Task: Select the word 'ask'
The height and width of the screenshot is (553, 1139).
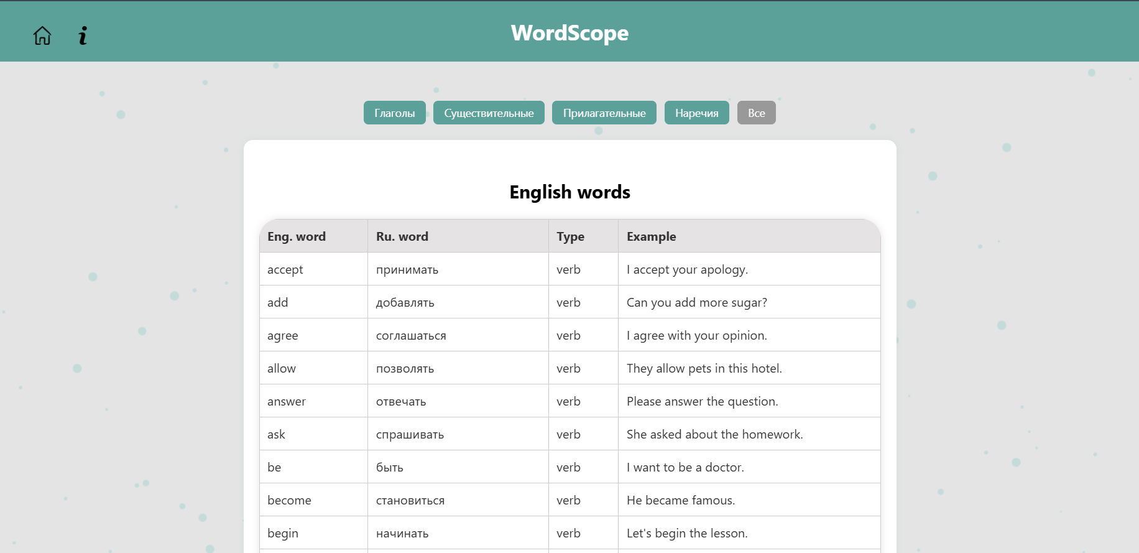Action: click(277, 434)
